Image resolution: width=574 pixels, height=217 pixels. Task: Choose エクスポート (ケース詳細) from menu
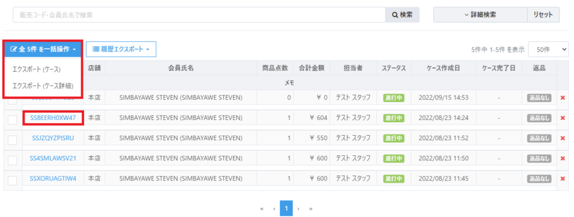[43, 86]
